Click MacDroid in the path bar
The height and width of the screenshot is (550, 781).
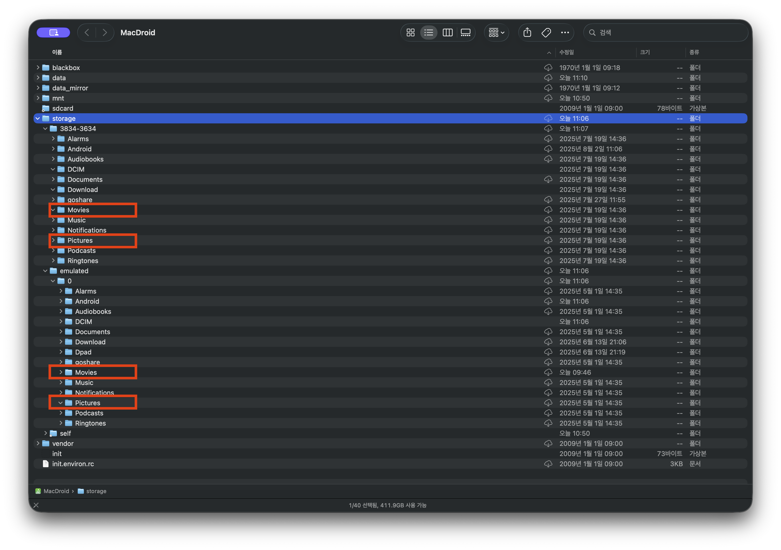[56, 491]
